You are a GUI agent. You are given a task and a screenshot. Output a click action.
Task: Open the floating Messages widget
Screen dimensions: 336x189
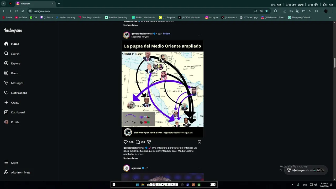[x=306, y=170]
